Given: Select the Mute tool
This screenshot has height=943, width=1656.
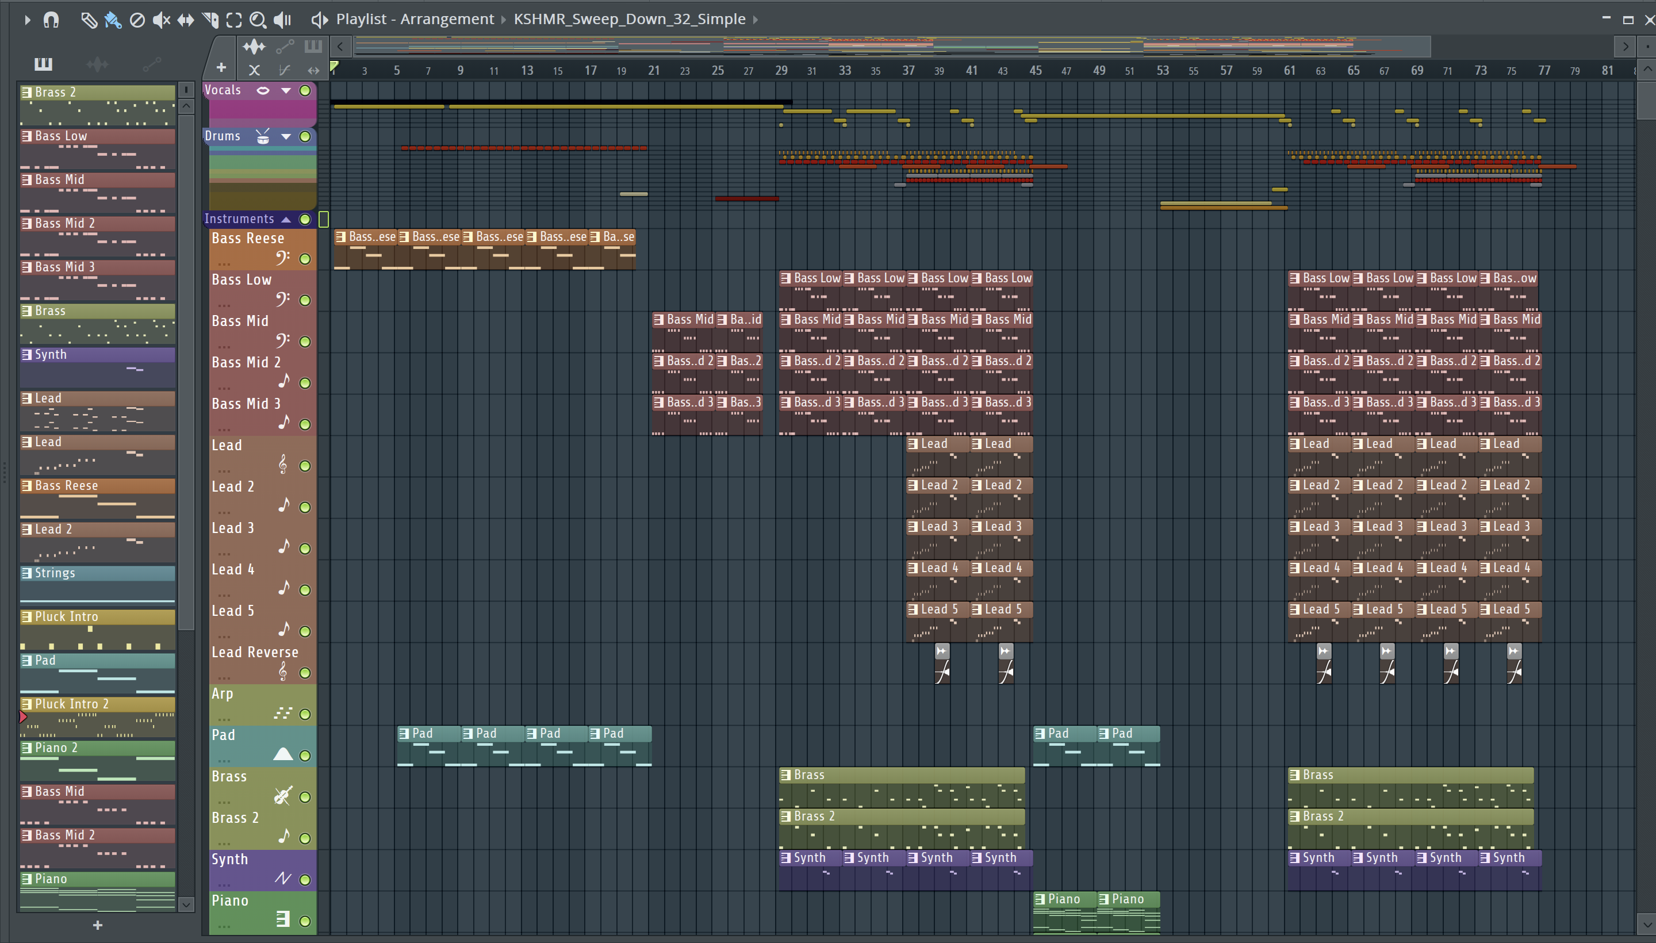Looking at the screenshot, I should point(161,20).
